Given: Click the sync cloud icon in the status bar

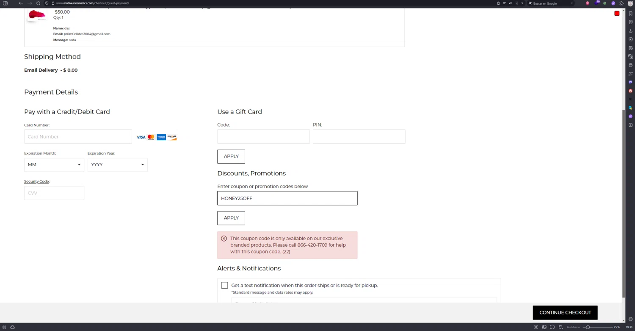Looking at the screenshot, I should click(x=12, y=327).
